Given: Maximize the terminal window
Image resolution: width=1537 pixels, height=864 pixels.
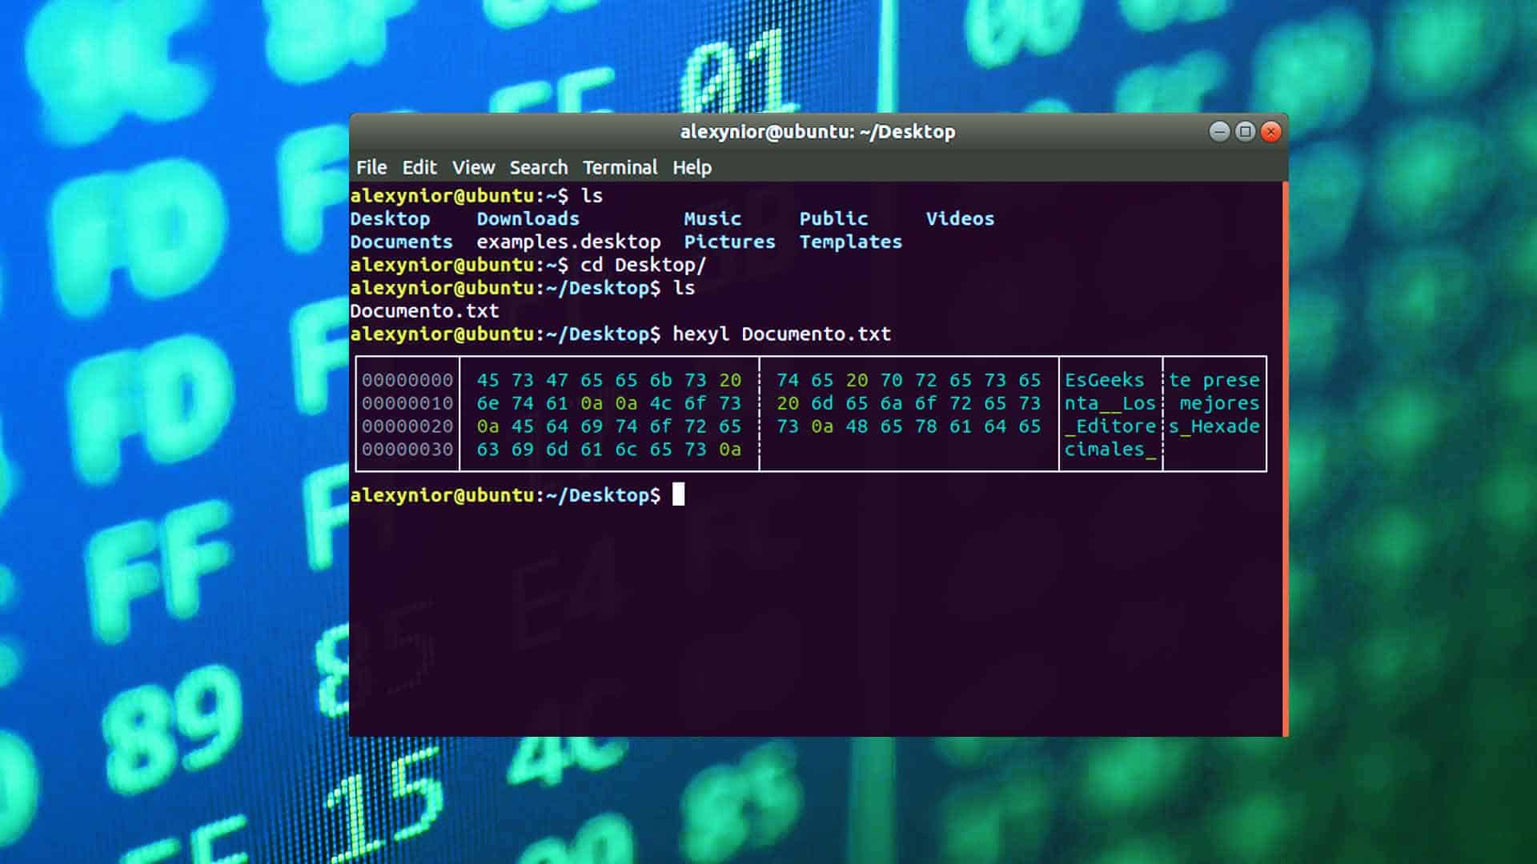Looking at the screenshot, I should tap(1244, 130).
